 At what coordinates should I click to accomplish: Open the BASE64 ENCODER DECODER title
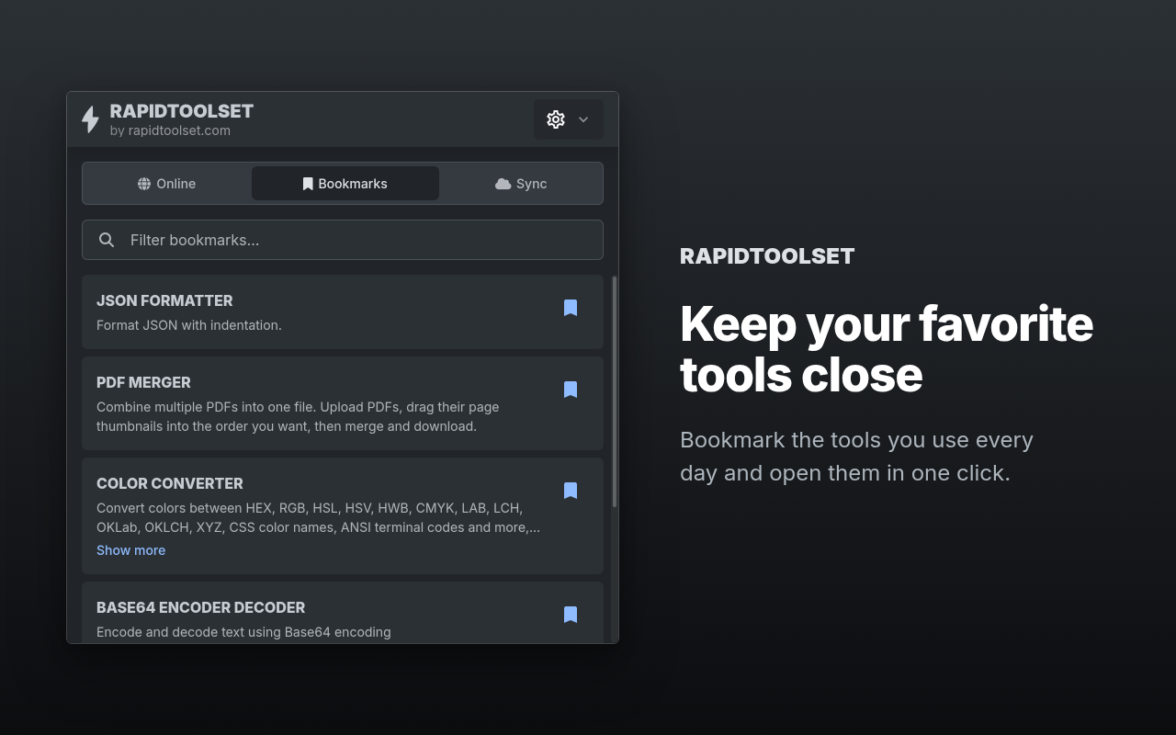(200, 607)
